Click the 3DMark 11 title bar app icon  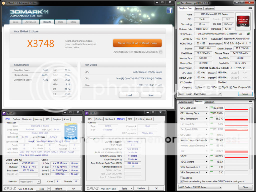point(3,3)
